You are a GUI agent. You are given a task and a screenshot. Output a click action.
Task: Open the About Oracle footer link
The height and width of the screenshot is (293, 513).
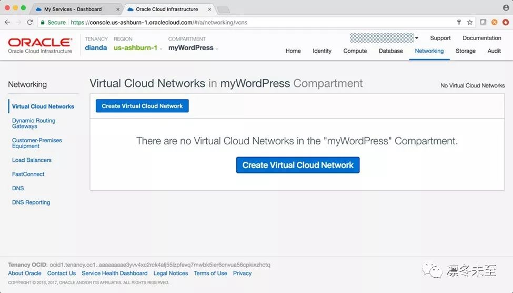25,273
